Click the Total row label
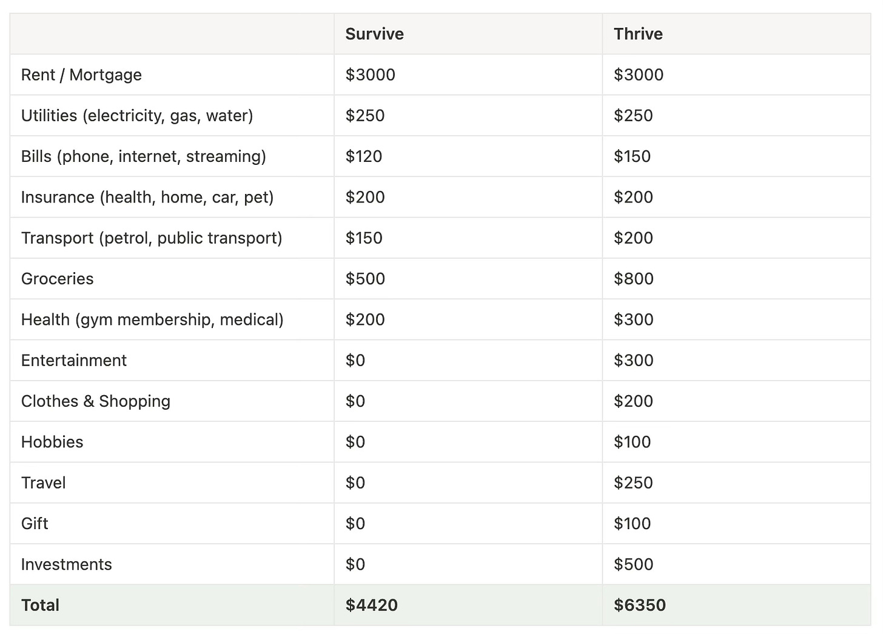Screen dimensions: 883x634 (x=40, y=605)
